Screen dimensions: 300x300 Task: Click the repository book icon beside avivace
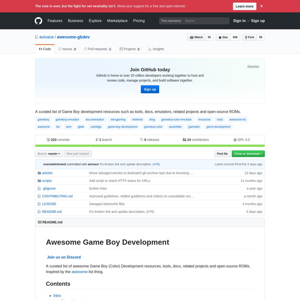pos(37,37)
